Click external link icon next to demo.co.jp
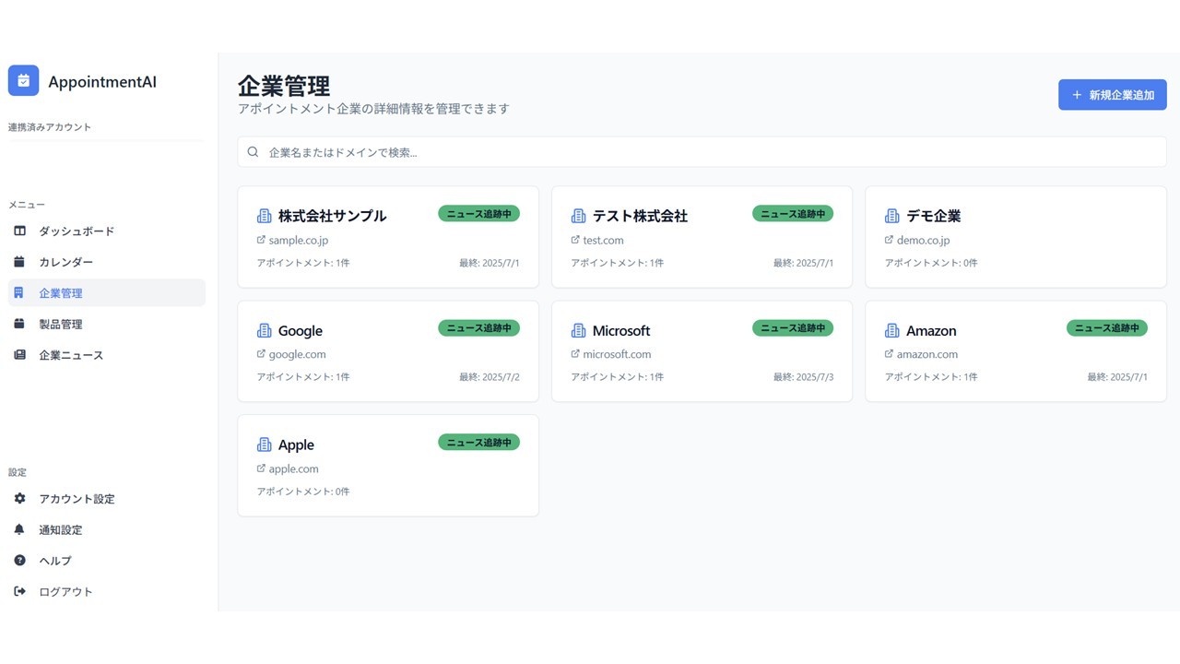This screenshot has height=664, width=1180. click(x=889, y=240)
